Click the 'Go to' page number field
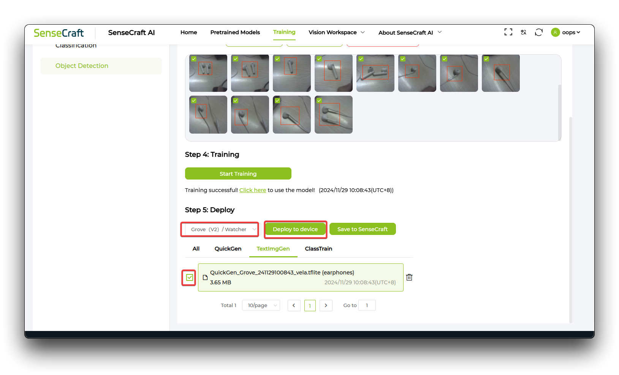 [x=367, y=305]
